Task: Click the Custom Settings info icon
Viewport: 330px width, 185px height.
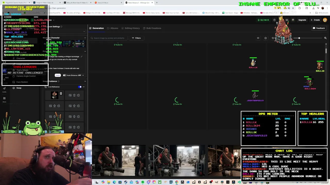Action: 61,26
